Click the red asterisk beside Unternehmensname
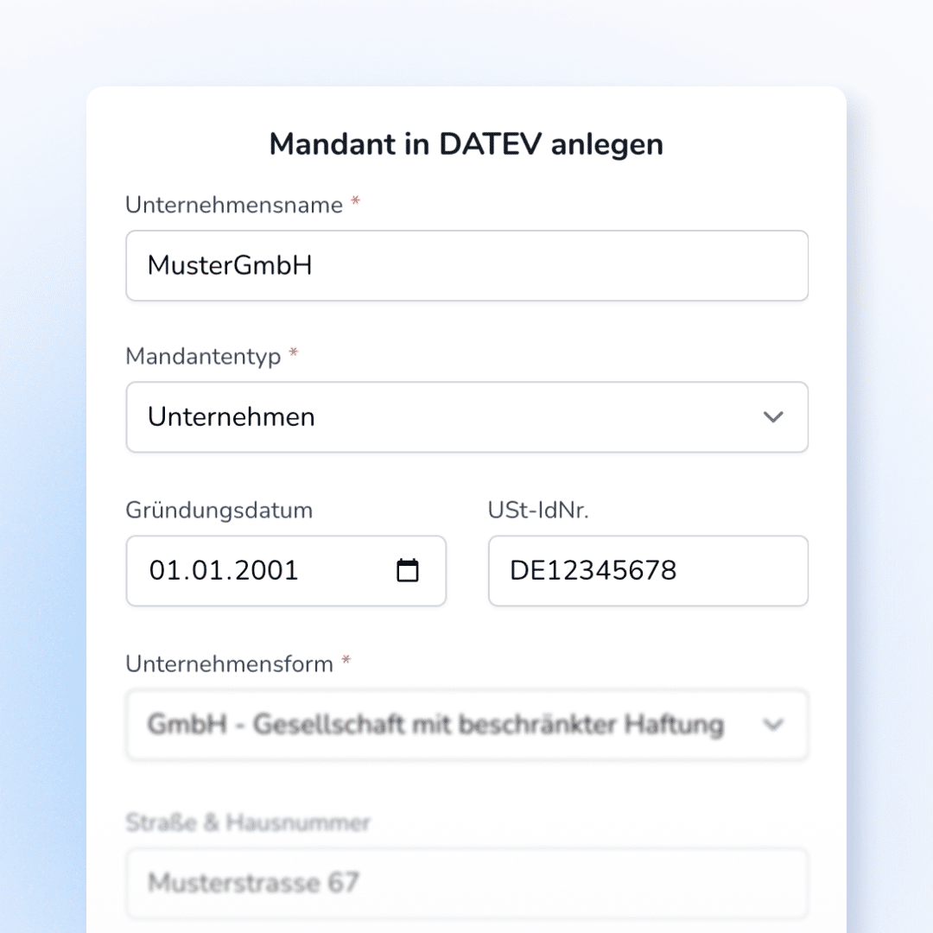Viewport: 933px width, 933px height. point(355,204)
